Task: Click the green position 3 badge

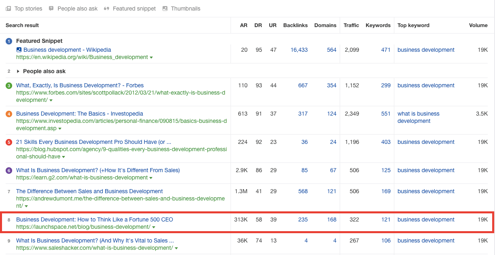Action: click(x=9, y=86)
